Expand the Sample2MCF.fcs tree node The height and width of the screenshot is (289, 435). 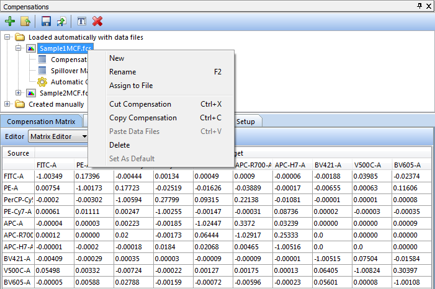[x=19, y=93]
